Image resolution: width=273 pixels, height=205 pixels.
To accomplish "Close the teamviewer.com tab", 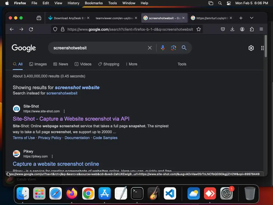I will click(136, 18).
